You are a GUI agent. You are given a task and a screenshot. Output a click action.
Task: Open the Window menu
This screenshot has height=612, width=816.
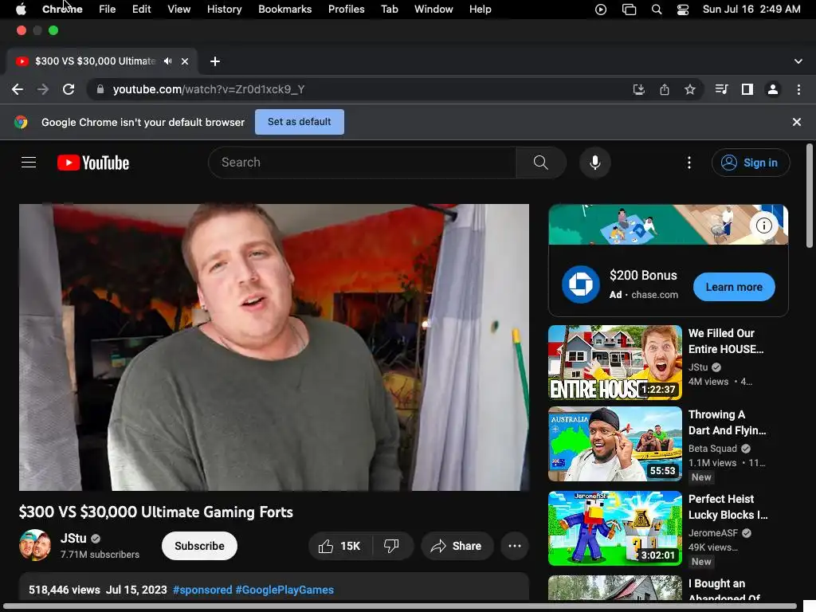point(433,10)
